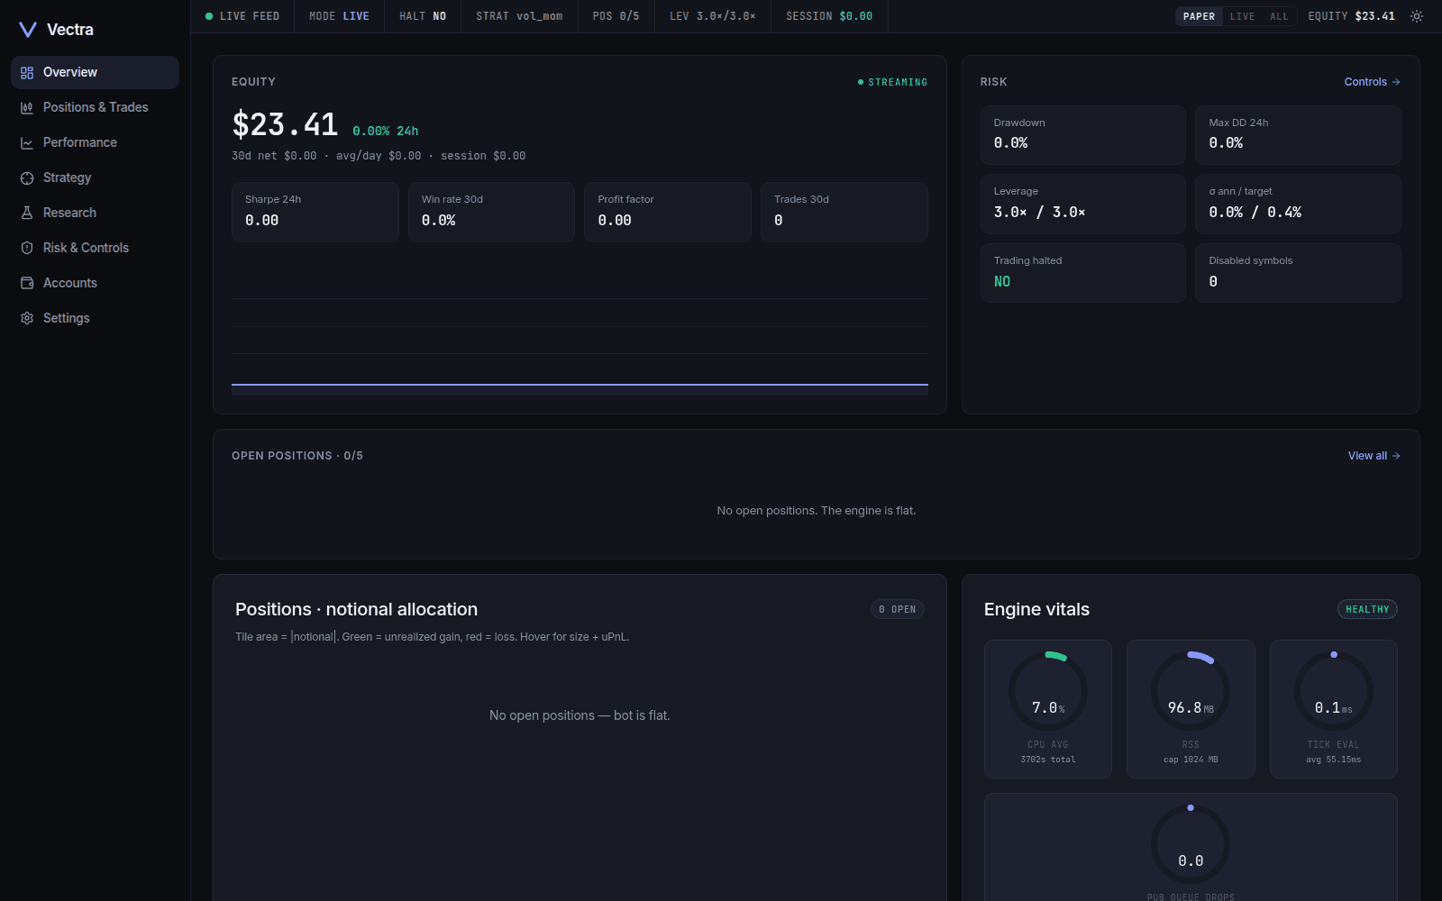The height and width of the screenshot is (901, 1442).
Task: Open the Research page
Action: coord(95,213)
